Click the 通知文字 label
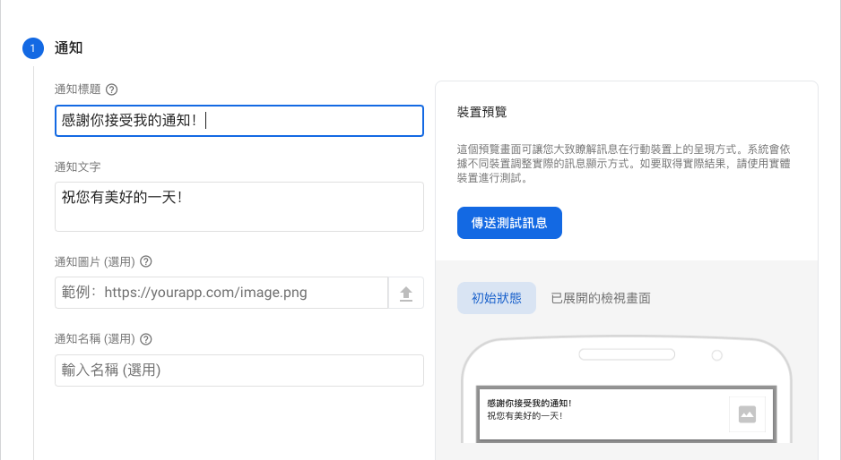Viewport: 841px width, 460px height. (x=78, y=167)
